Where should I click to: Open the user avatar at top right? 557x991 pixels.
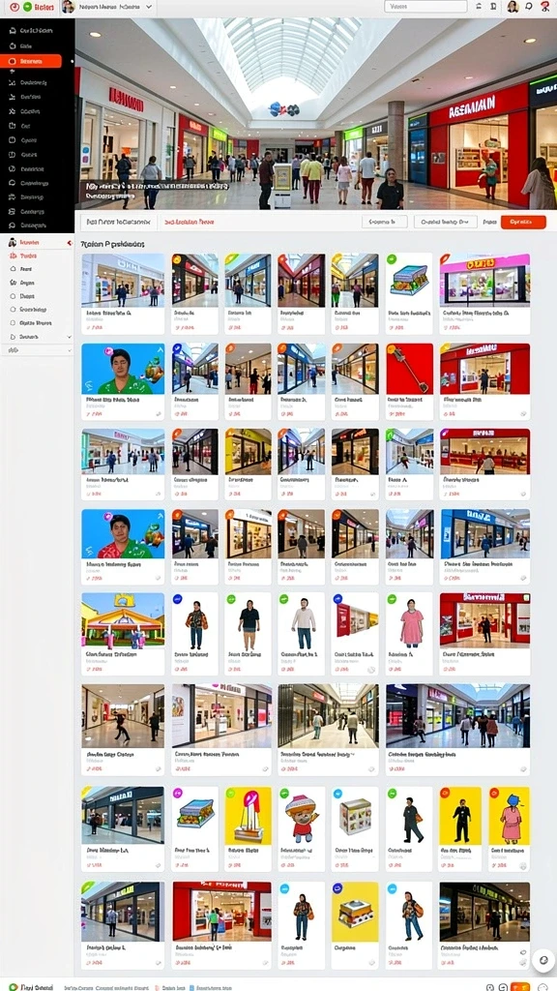(513, 7)
